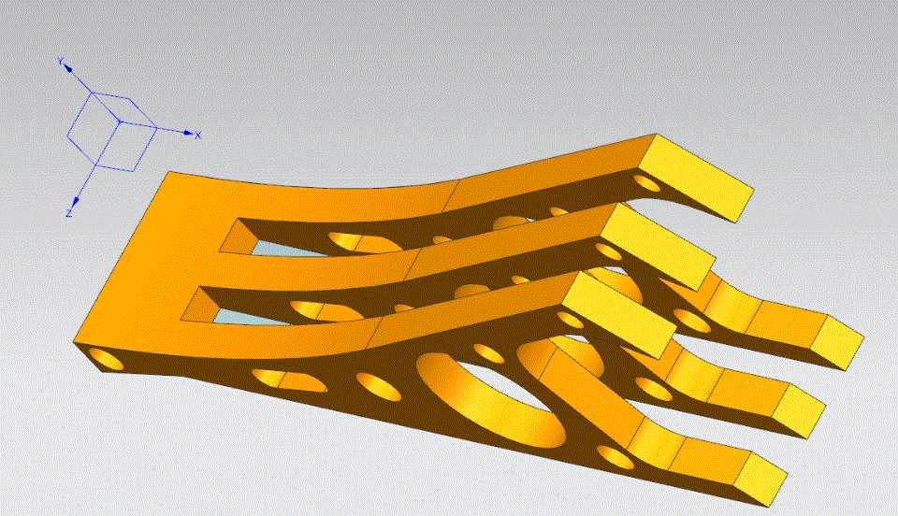Click the Y axis arrow of the triad
The height and width of the screenshot is (516, 898).
click(67, 68)
